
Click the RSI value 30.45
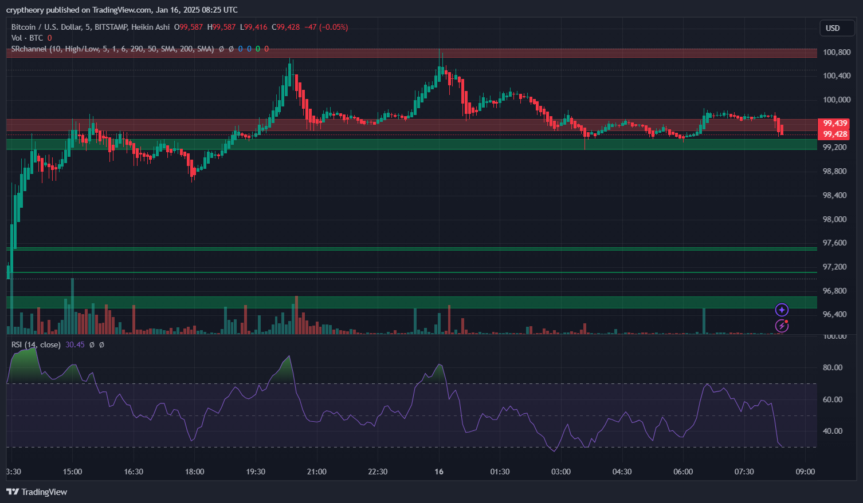(x=75, y=344)
